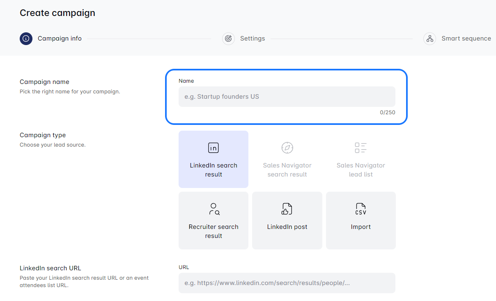Click the Sales Navigator lead list icon
Image resolution: width=496 pixels, height=301 pixels.
click(x=361, y=148)
